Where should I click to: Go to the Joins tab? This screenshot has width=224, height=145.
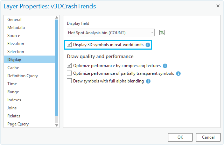click(12, 108)
